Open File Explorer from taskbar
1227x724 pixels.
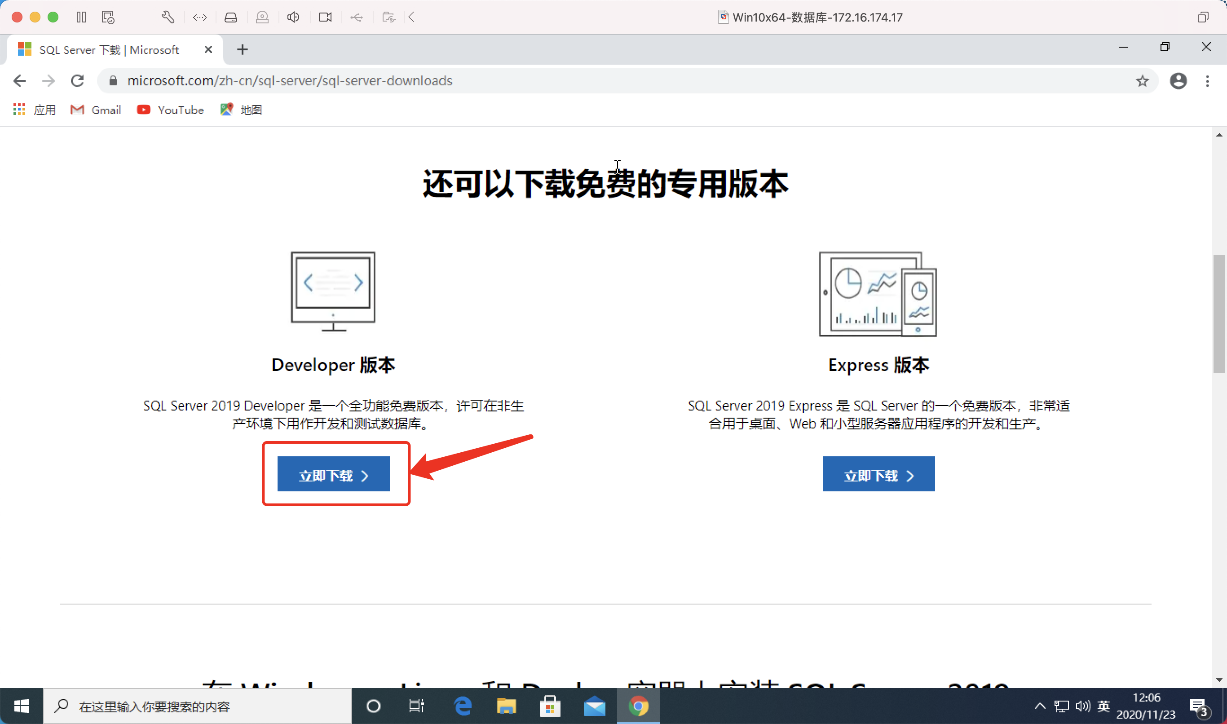[506, 706]
